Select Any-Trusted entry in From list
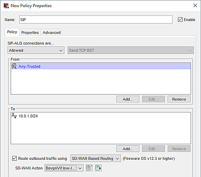This screenshot has height=177, width=201. tap(101, 66)
